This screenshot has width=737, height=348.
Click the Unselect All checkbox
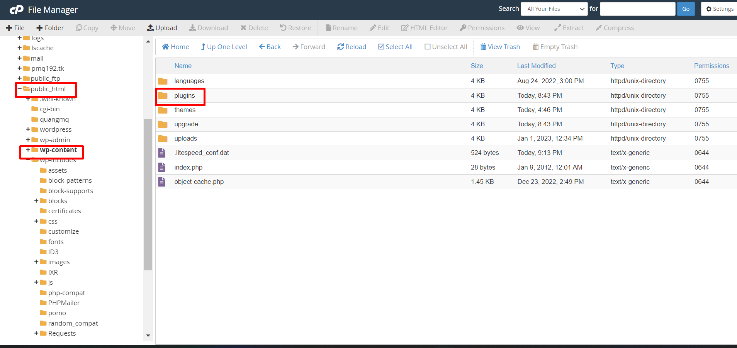[428, 47]
